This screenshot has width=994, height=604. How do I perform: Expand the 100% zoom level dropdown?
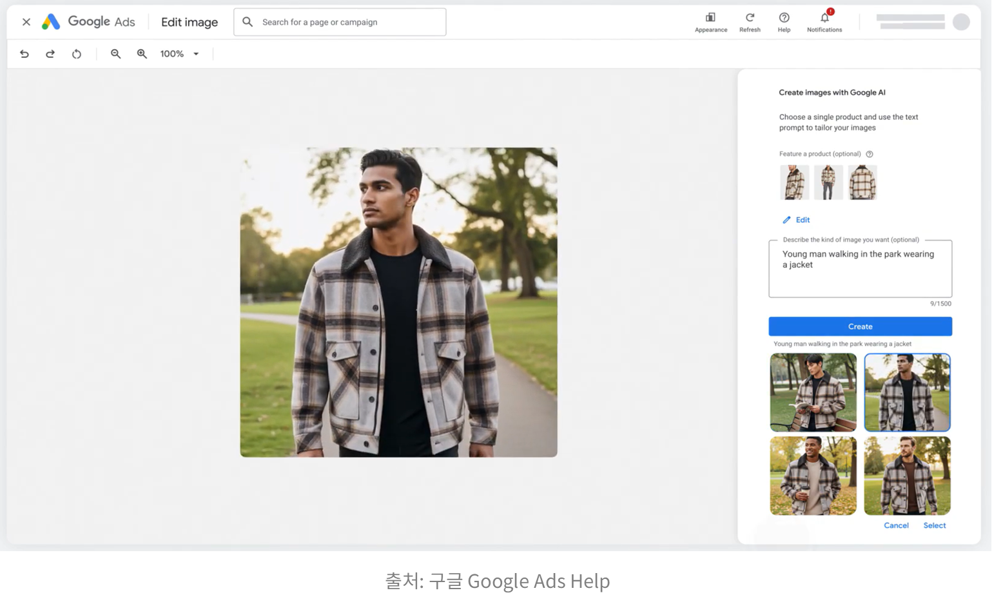coord(196,54)
